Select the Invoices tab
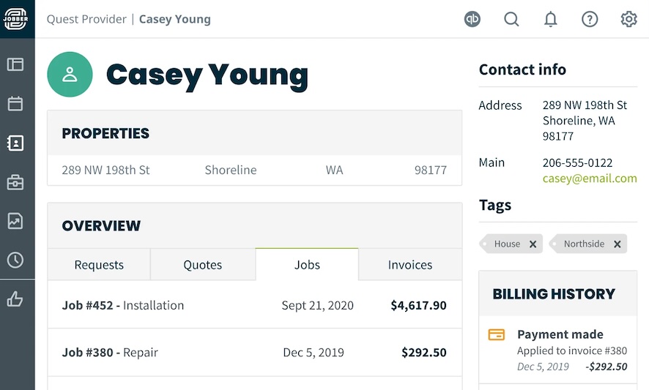The width and height of the screenshot is (649, 390). (410, 265)
